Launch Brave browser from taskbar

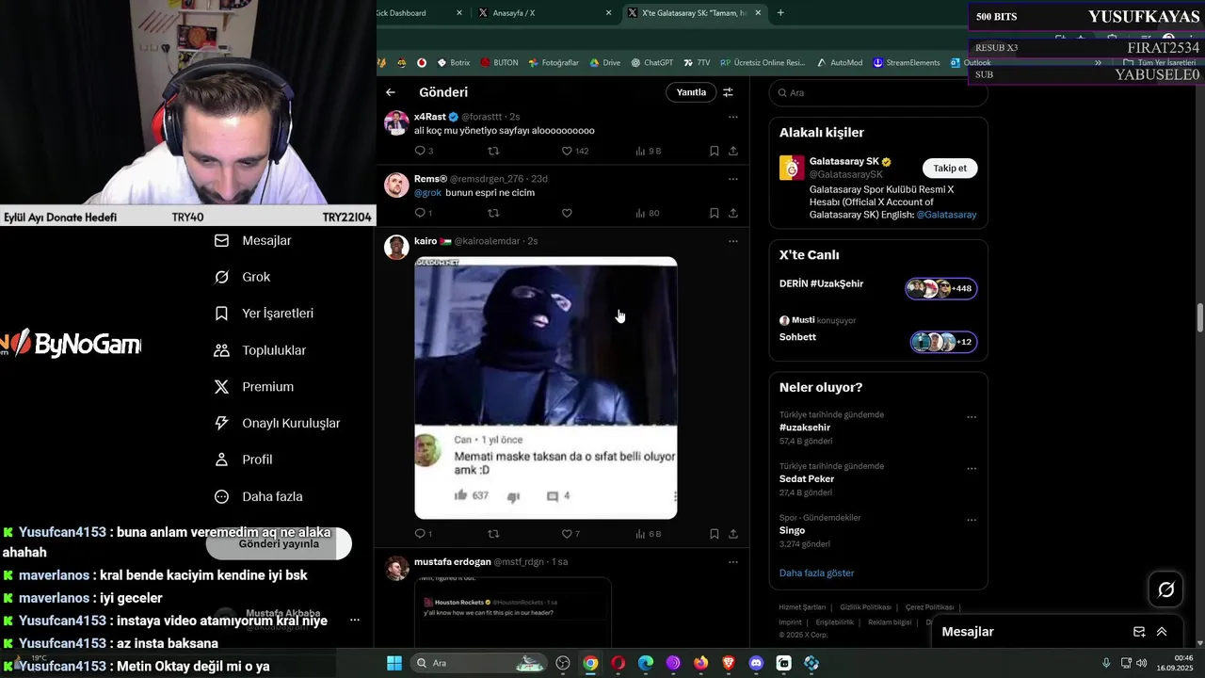pos(729,663)
